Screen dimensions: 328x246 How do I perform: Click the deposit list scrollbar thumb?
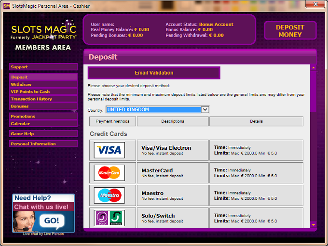pyautogui.click(x=314, y=91)
